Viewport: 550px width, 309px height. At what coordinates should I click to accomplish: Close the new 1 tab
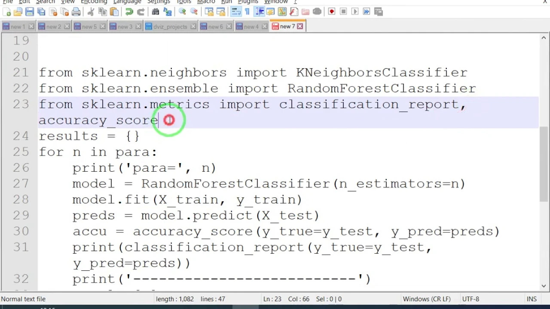click(x=31, y=27)
